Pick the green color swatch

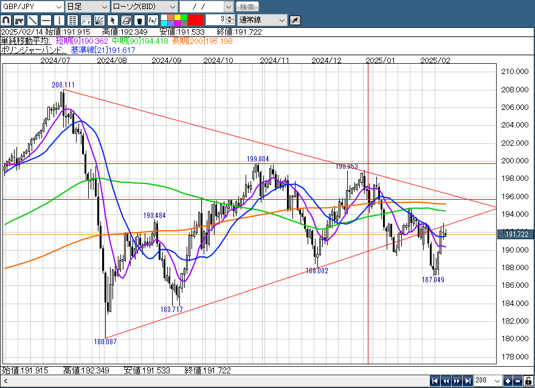click(184, 18)
